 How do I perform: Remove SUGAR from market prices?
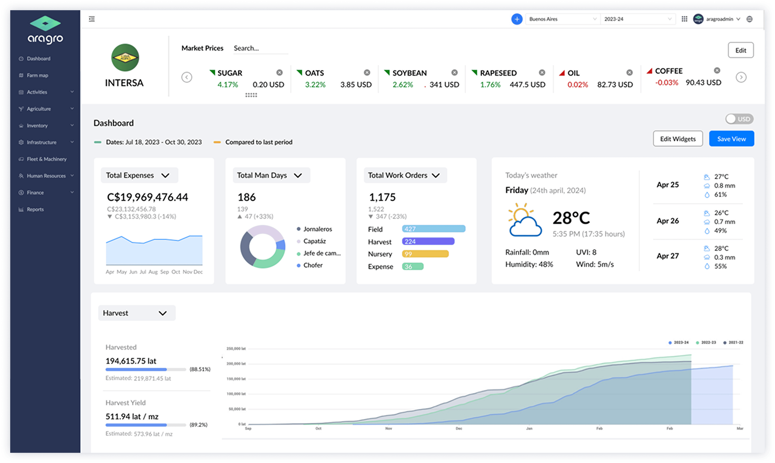tap(279, 73)
